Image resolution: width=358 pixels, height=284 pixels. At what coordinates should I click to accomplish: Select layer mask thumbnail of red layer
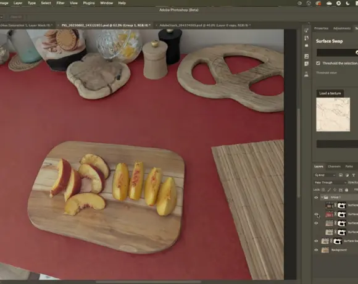tap(341, 214)
